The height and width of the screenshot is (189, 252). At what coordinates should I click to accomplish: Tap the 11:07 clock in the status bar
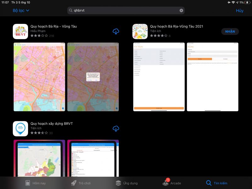tap(5, 3)
